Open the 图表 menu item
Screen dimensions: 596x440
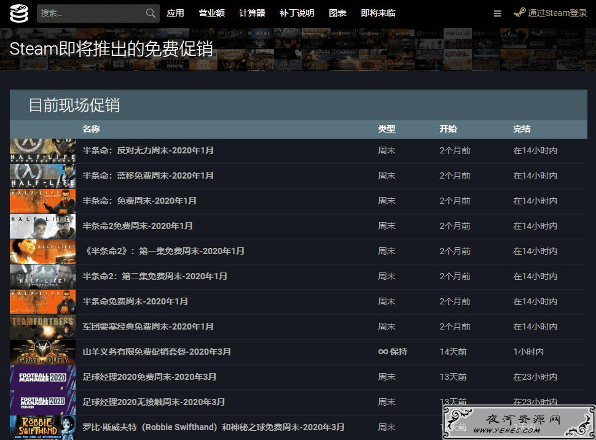pos(337,14)
